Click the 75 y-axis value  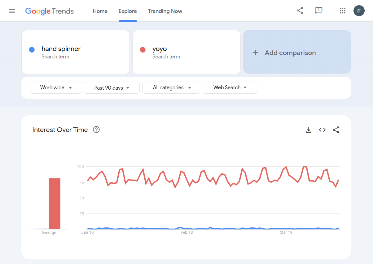[81, 182]
